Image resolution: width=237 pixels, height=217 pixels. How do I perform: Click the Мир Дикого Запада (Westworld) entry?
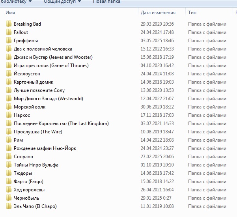tap(48, 99)
